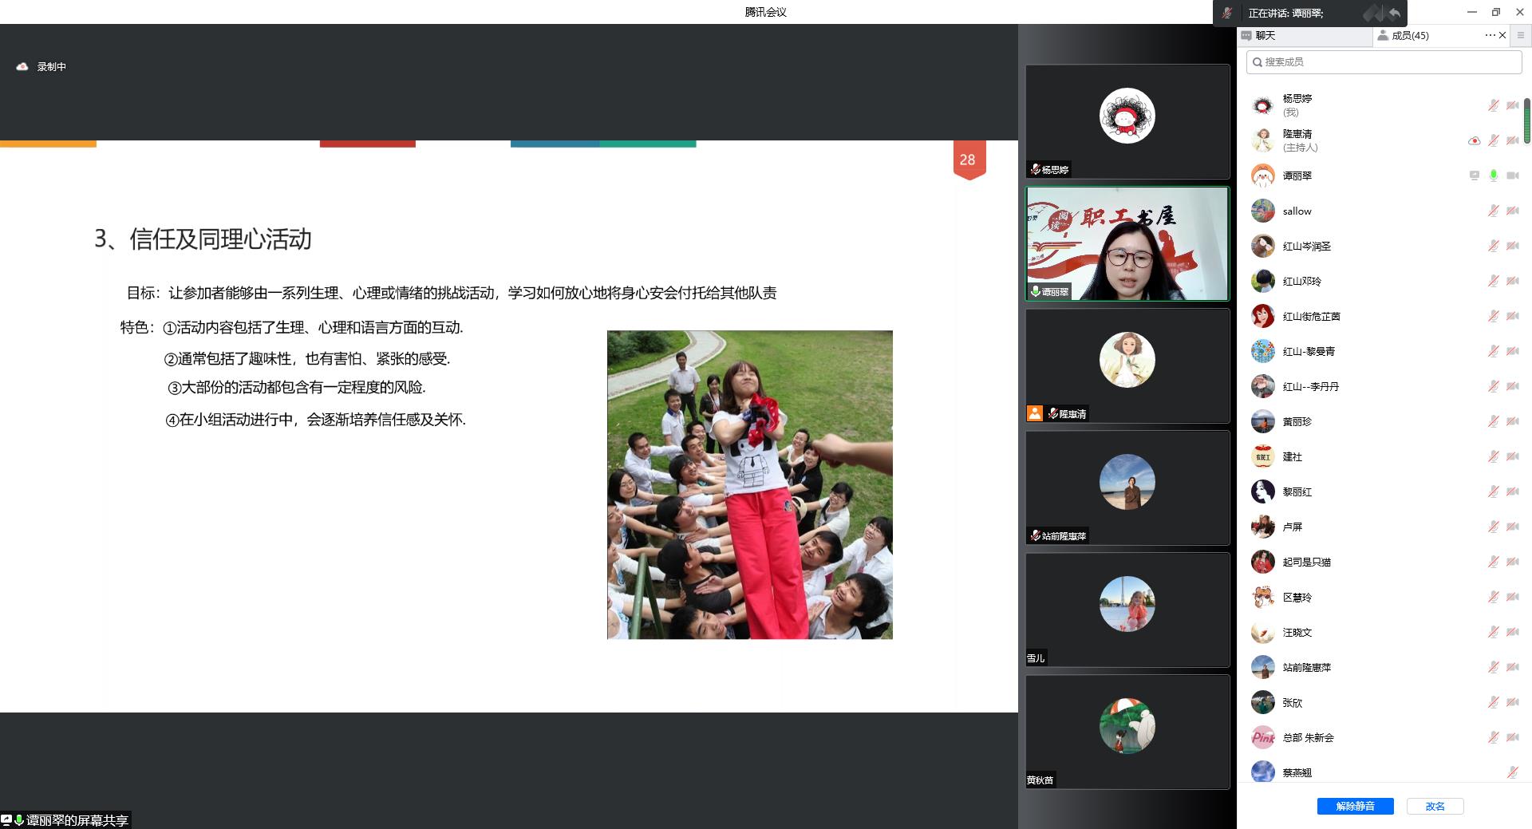
Task: Click orange host icon on 隆惠清 tile
Action: [1035, 413]
